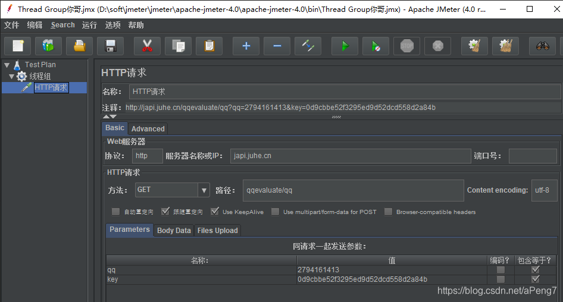563x302 pixels.
Task: Click the split pane down arrow
Action: click(113, 117)
